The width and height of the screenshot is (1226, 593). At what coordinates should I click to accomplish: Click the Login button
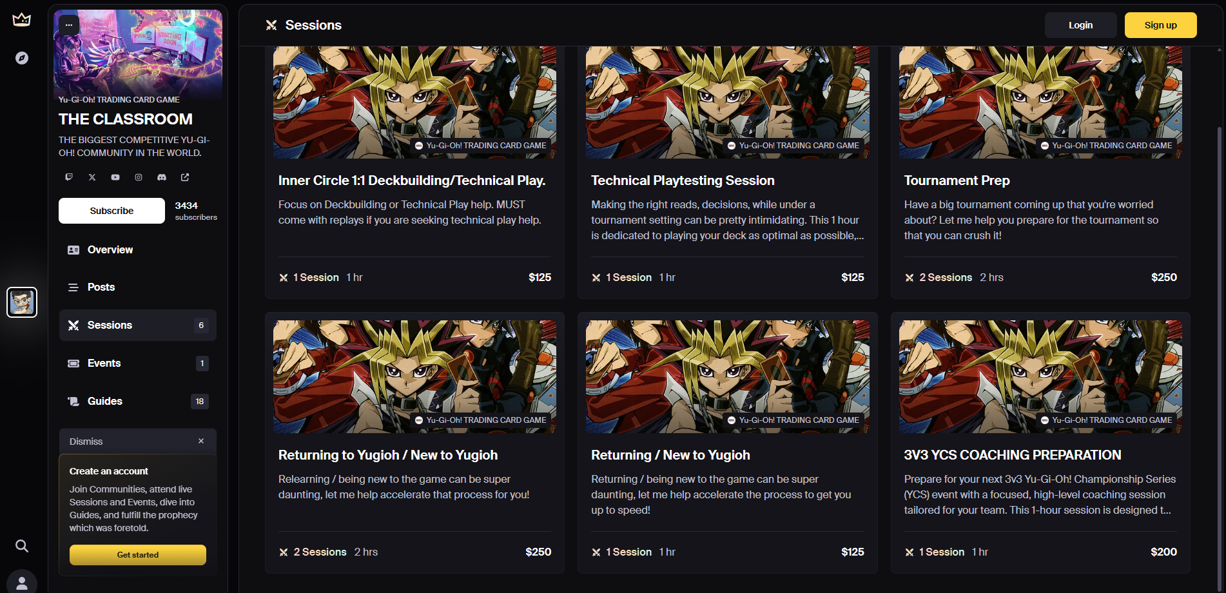pyautogui.click(x=1081, y=25)
